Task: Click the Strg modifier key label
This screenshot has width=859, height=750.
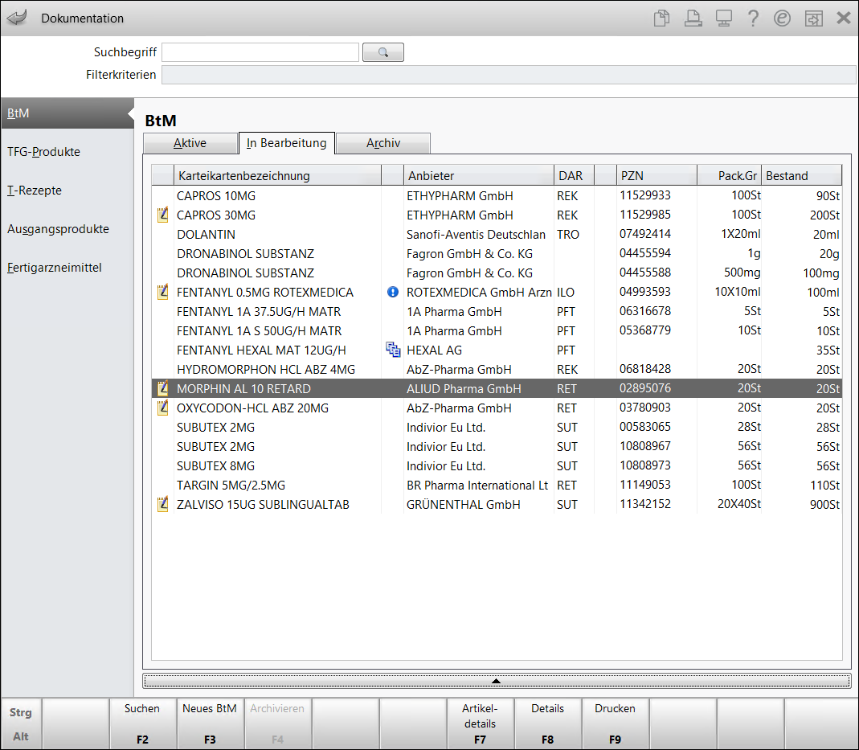Action: pyautogui.click(x=21, y=712)
